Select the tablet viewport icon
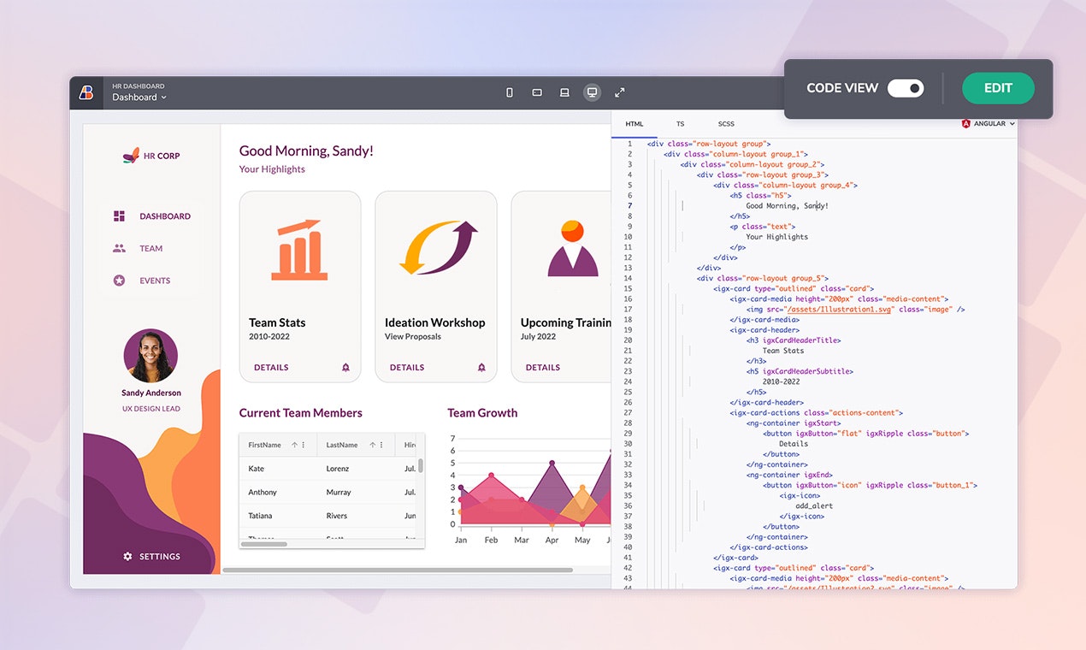The height and width of the screenshot is (650, 1086). (x=537, y=92)
